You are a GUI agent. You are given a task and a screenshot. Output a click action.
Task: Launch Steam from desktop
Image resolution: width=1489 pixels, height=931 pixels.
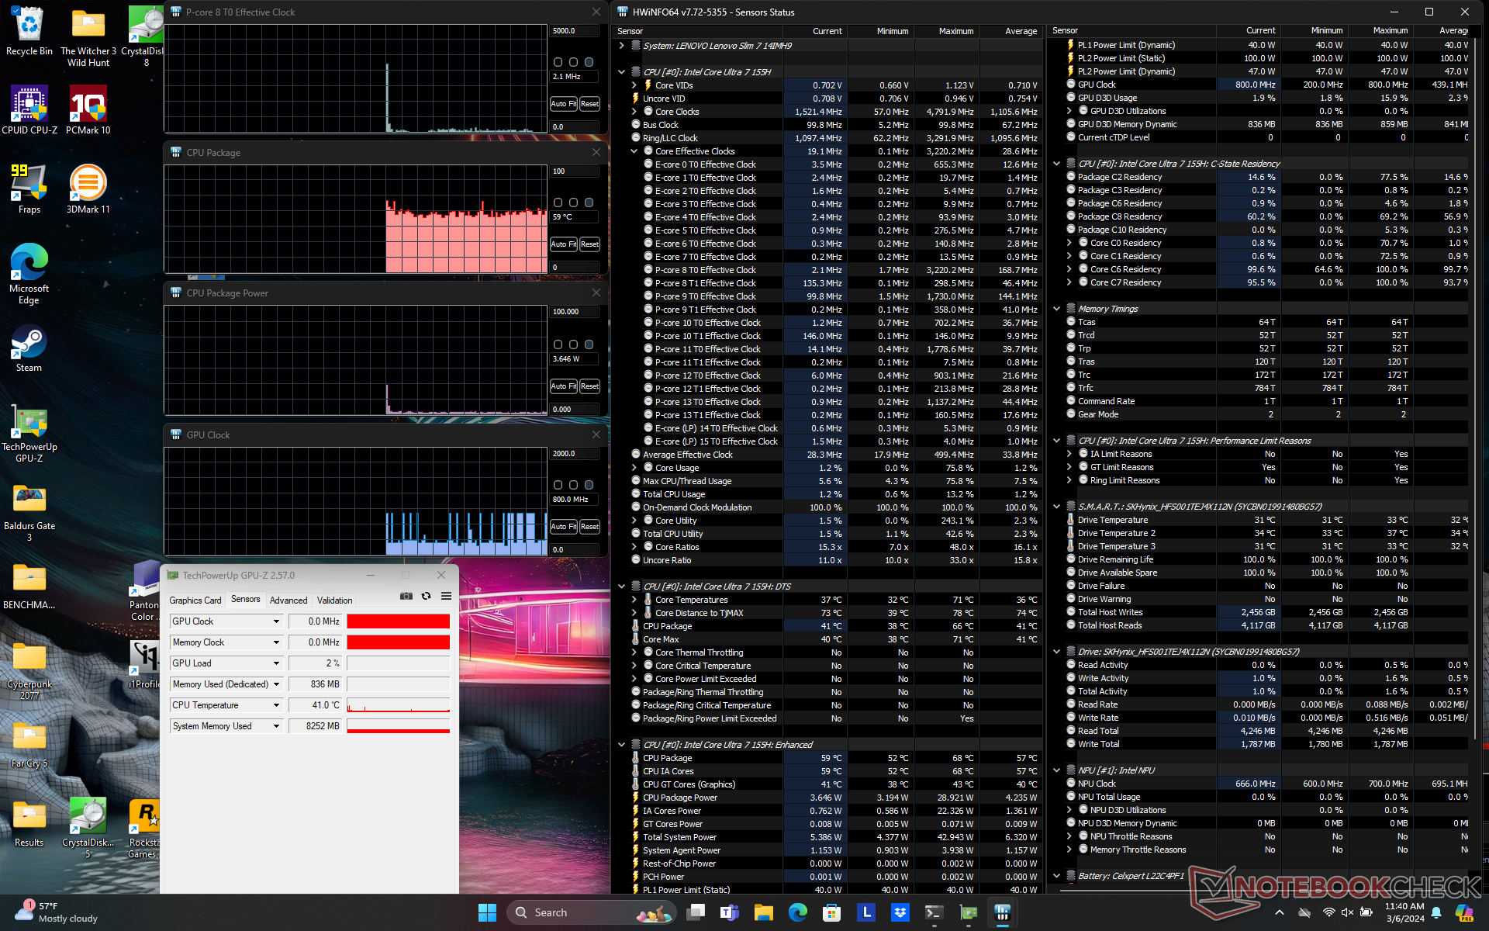pyautogui.click(x=29, y=348)
